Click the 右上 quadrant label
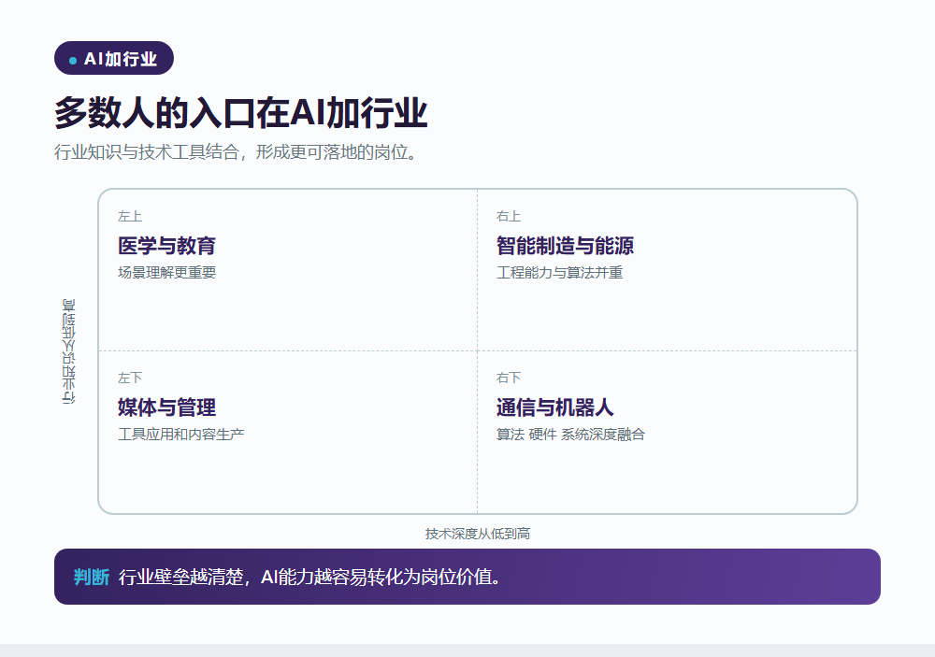The width and height of the screenshot is (935, 657). pyautogui.click(x=509, y=217)
